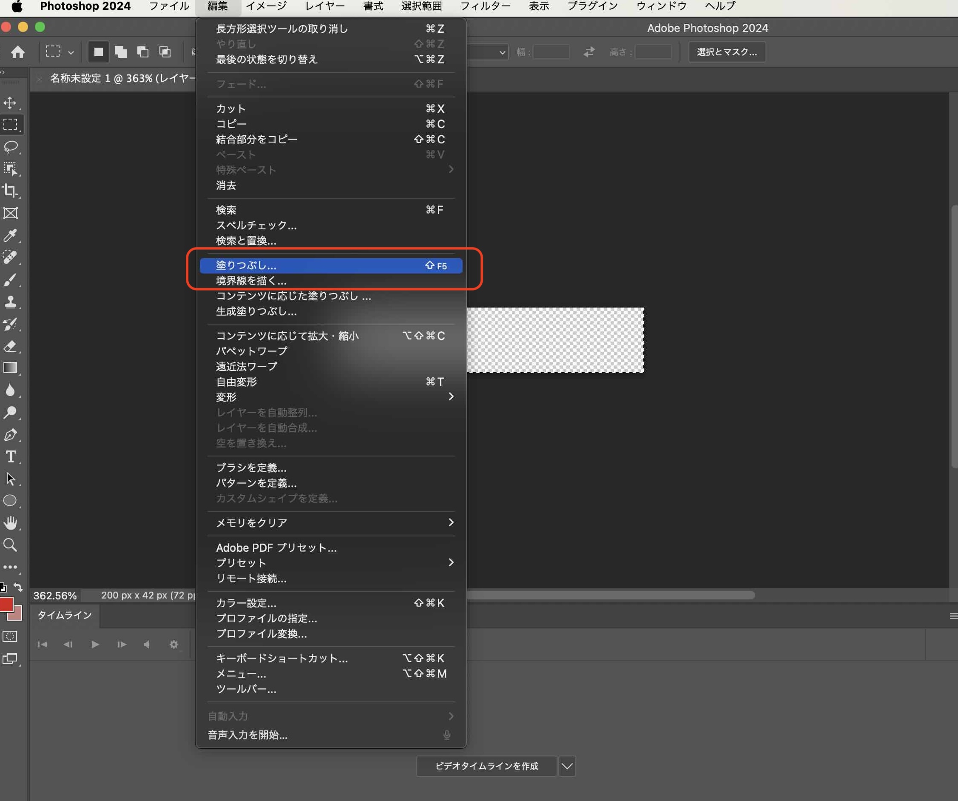This screenshot has width=958, height=801.
Task: Select the タイムライン panel tab
Action: tap(64, 616)
